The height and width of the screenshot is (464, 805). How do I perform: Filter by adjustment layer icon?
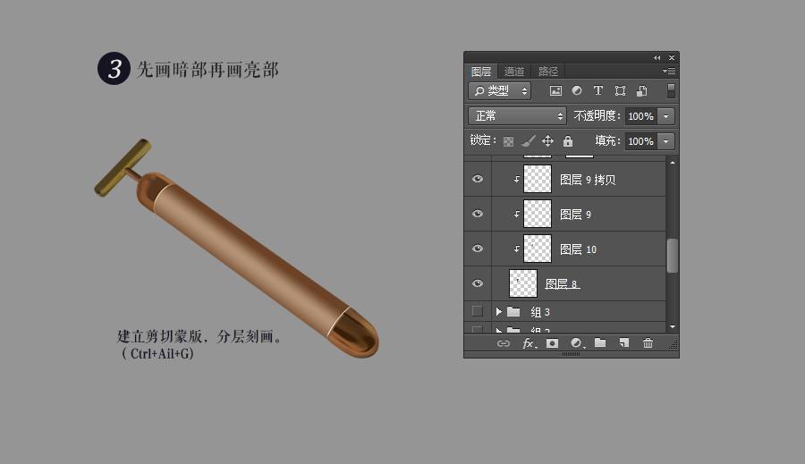coord(577,90)
